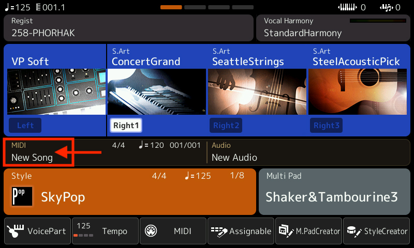Open the Tempo 125 shortcut
Screen dimensions: 414x248
coord(105,231)
